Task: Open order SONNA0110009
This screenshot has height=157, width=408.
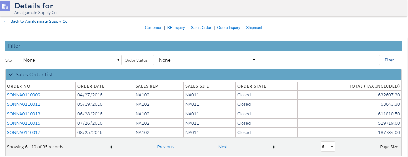Action: point(23,95)
